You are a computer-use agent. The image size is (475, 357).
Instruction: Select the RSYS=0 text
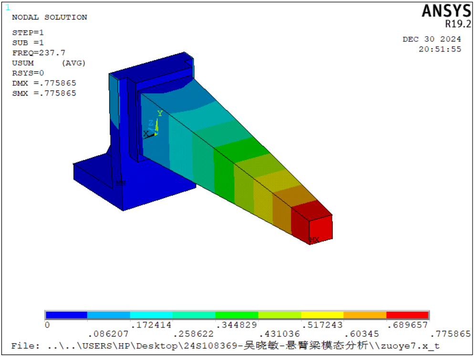point(28,73)
